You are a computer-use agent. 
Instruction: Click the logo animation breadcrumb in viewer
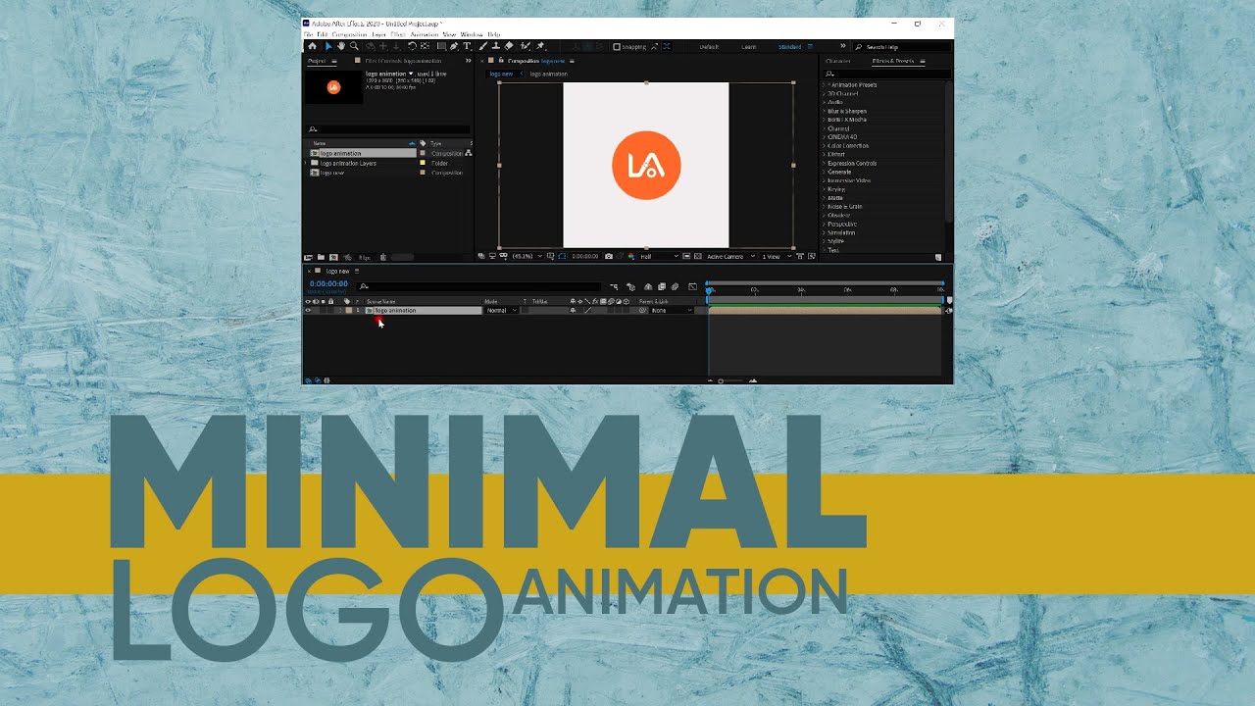pos(549,74)
